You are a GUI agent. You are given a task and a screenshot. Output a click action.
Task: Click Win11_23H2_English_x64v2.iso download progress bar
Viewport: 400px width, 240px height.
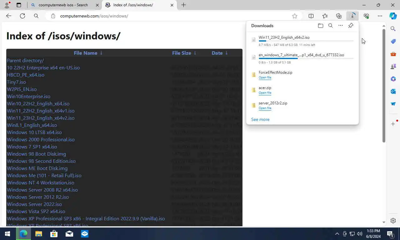tap(306, 41)
